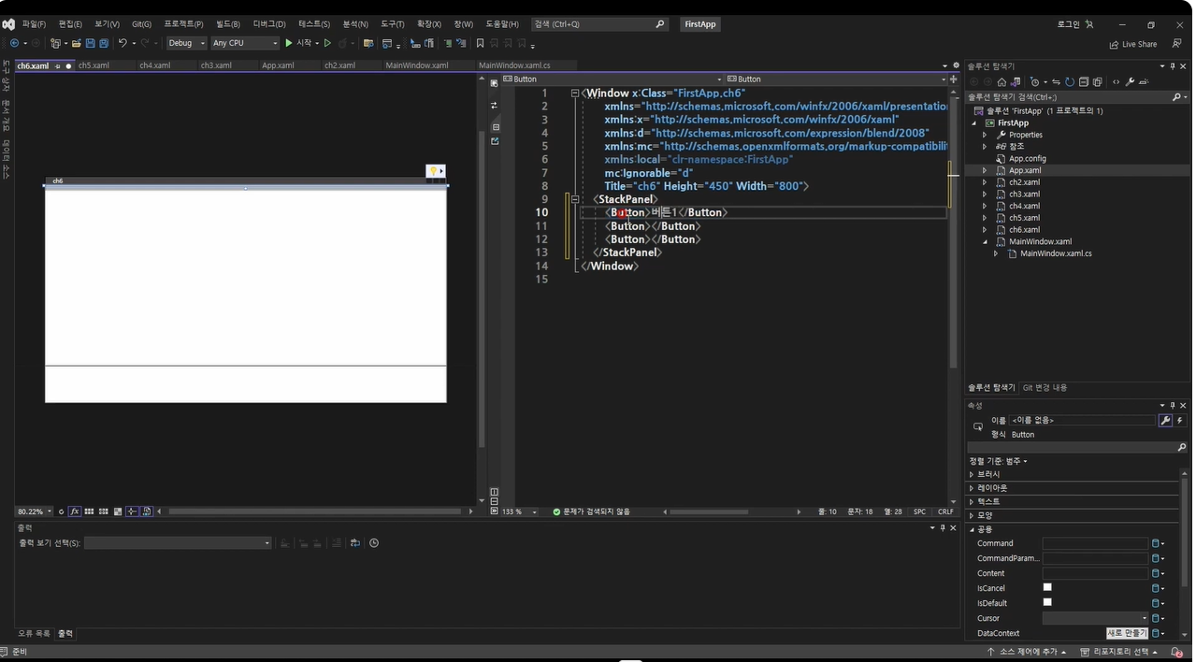Pin the Solution Explorer panel

tap(1173, 66)
